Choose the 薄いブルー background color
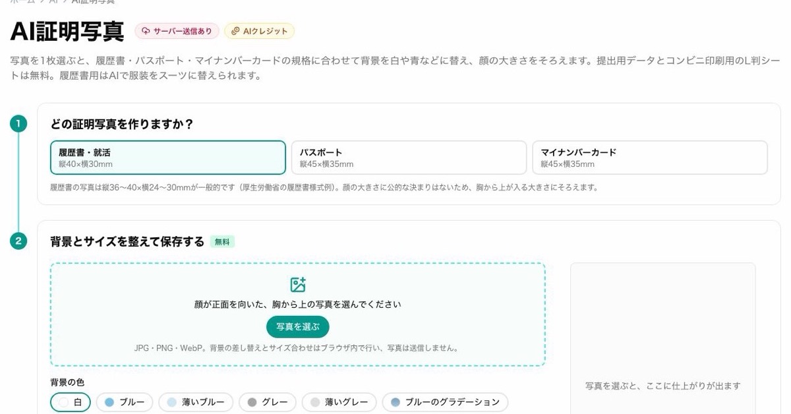Viewport: 791px width, 414px height. (x=196, y=402)
